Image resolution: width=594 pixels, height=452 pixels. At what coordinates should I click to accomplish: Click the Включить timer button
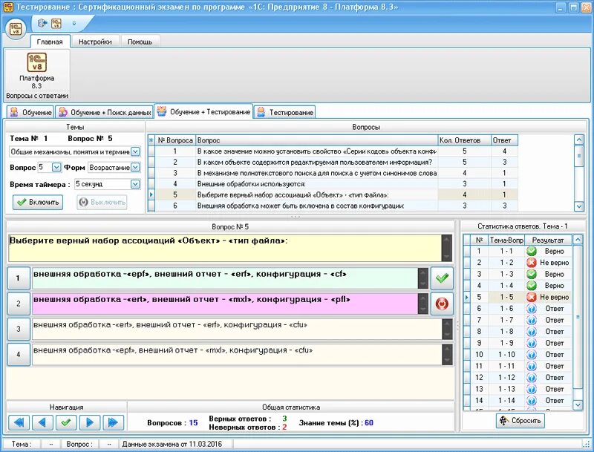[38, 202]
